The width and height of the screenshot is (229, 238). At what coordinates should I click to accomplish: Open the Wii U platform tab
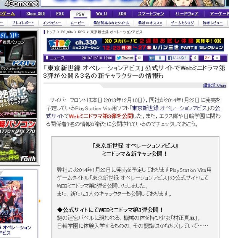pos(102,14)
